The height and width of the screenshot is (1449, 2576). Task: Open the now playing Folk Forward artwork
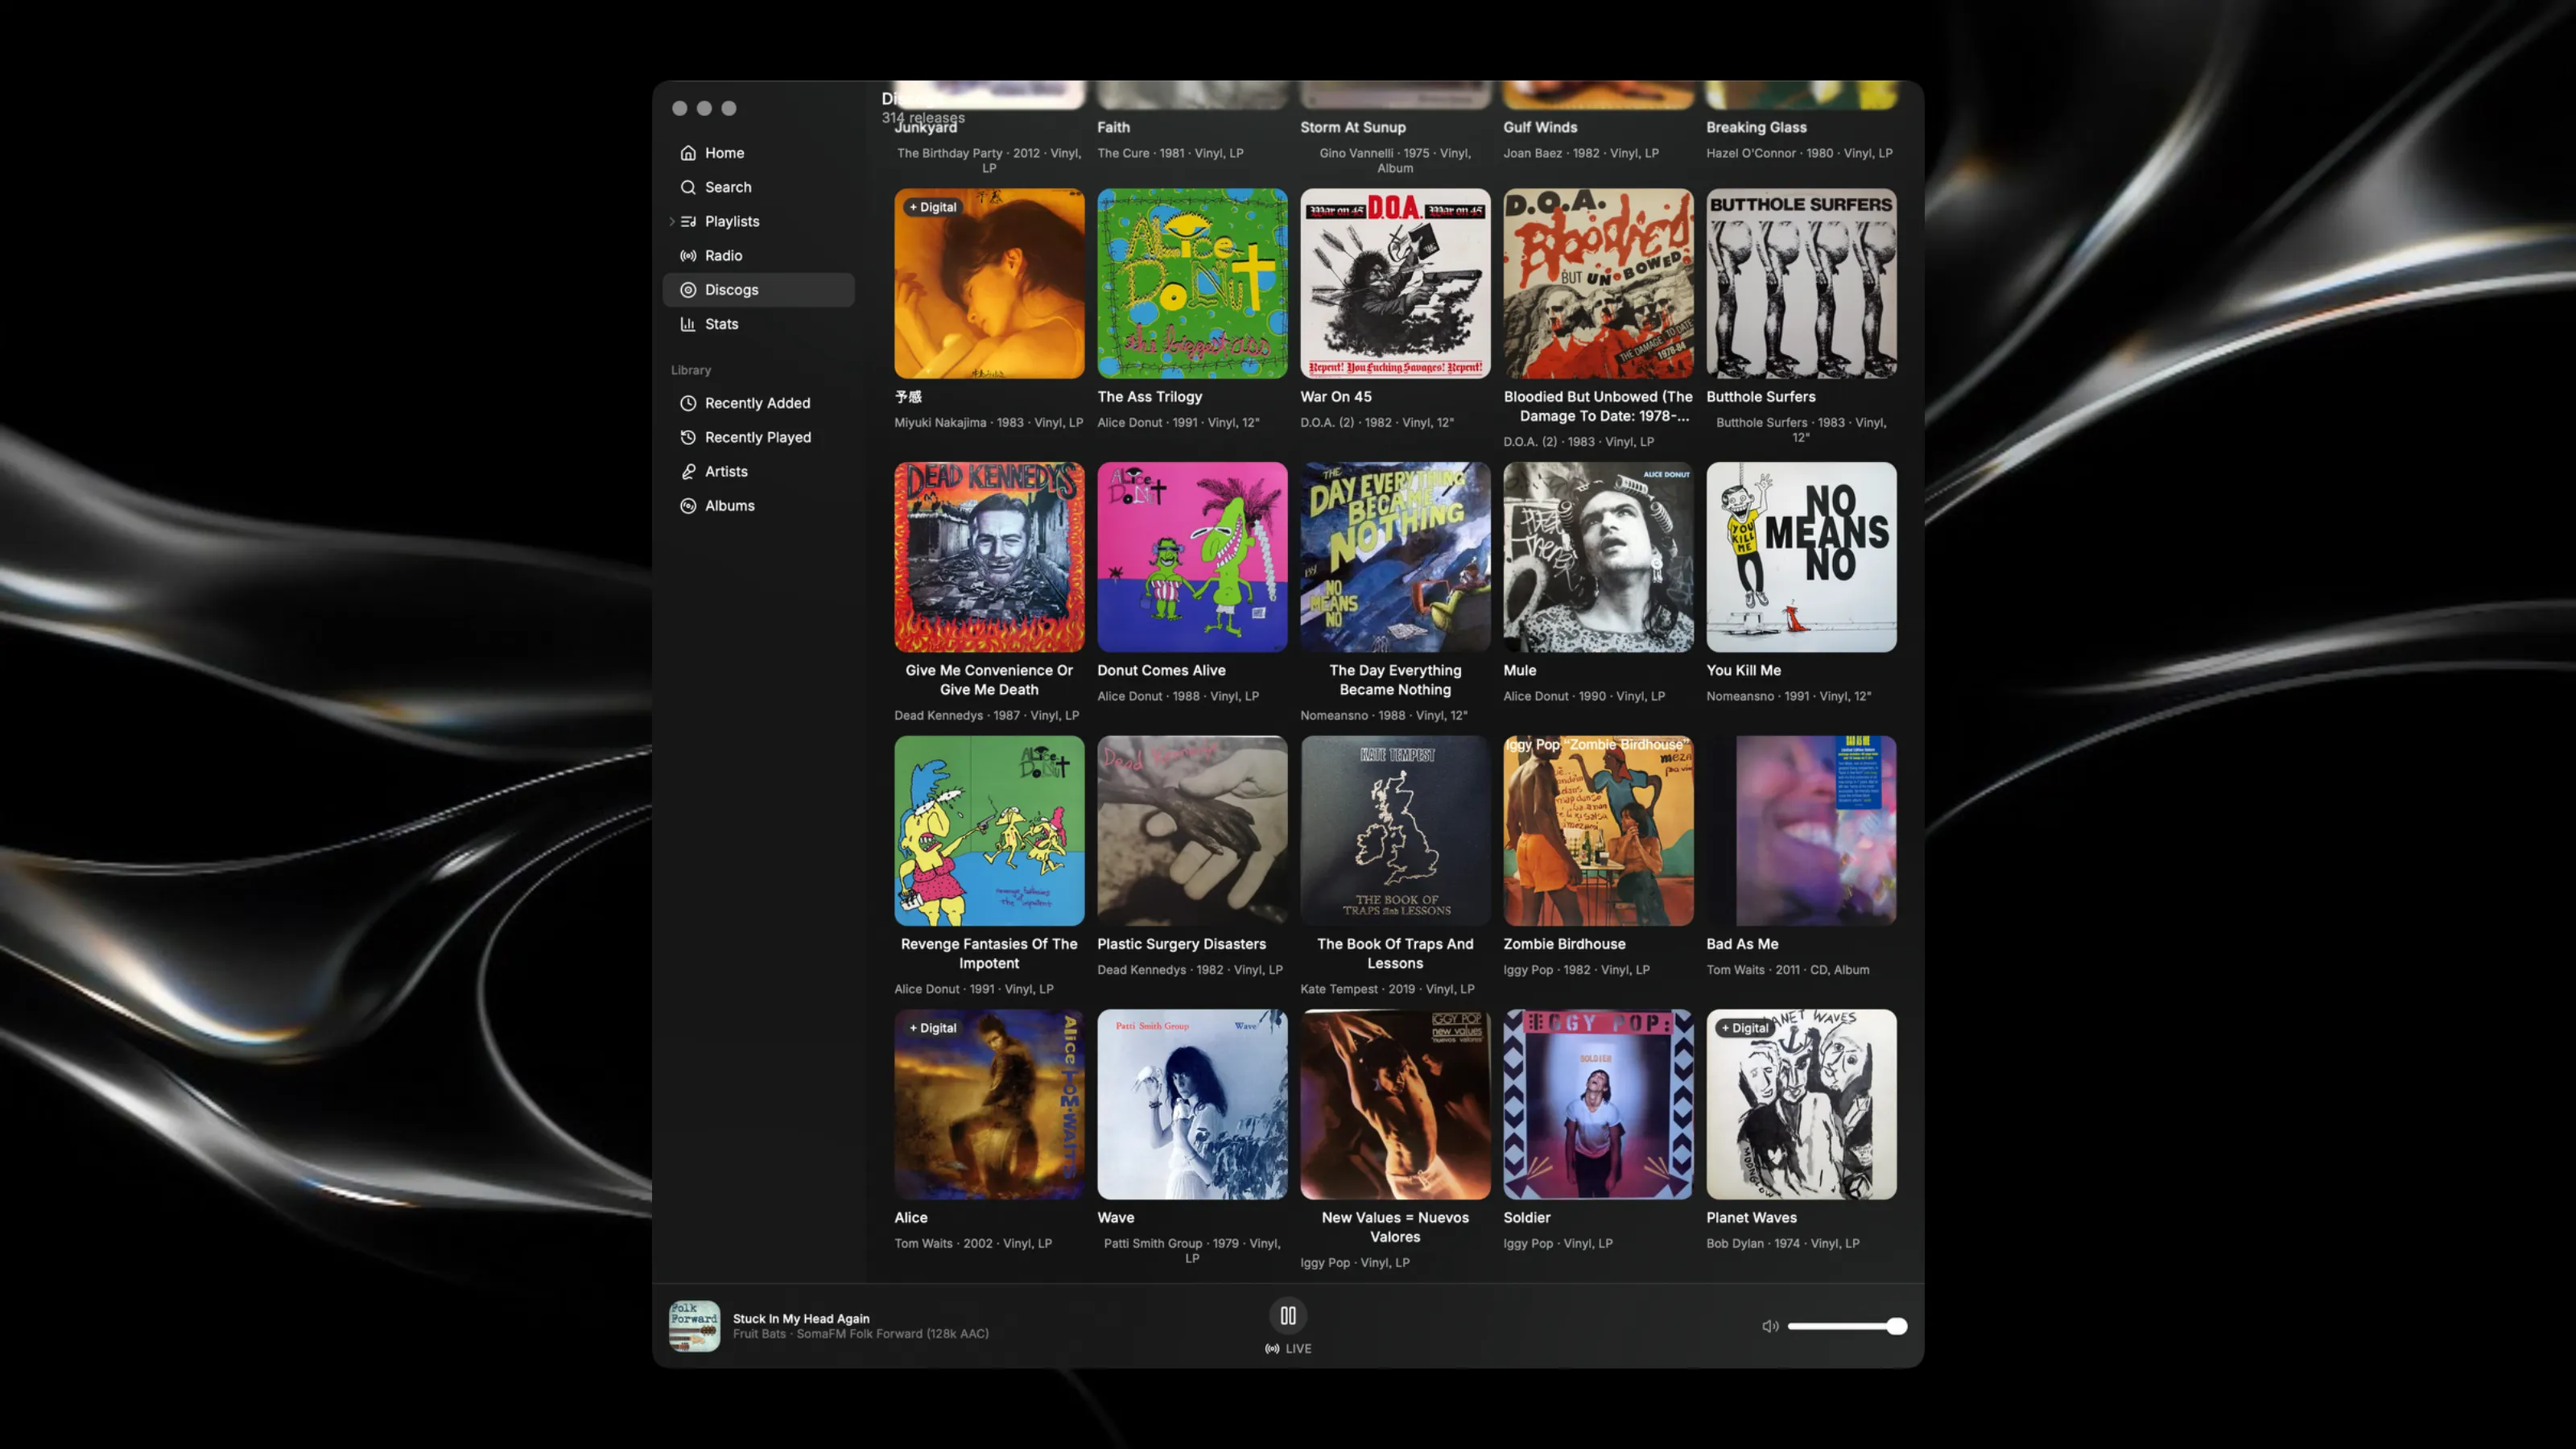(x=694, y=1326)
